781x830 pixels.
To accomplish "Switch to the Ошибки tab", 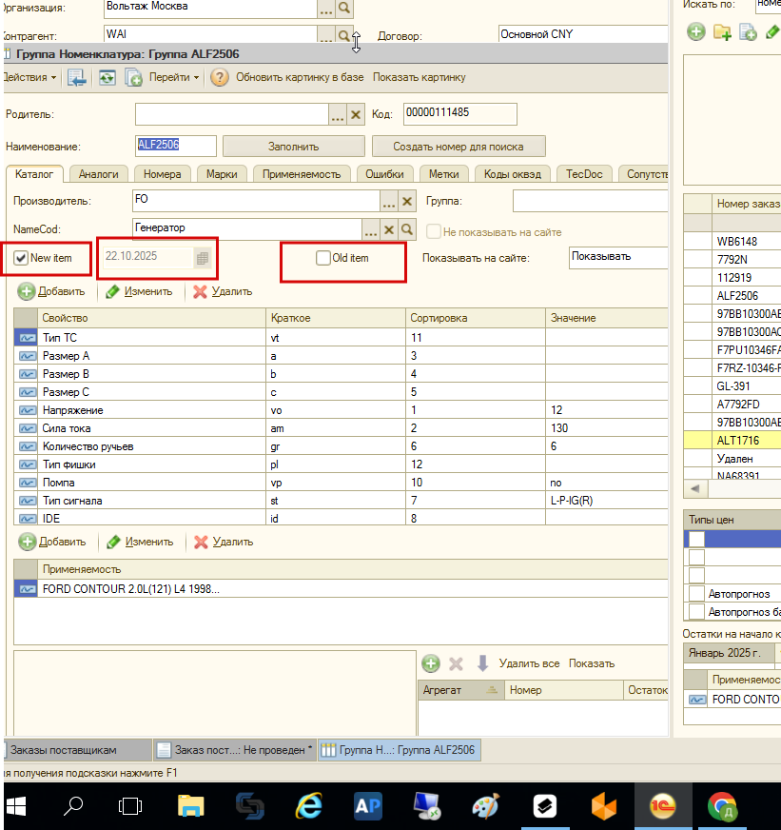I will click(384, 174).
